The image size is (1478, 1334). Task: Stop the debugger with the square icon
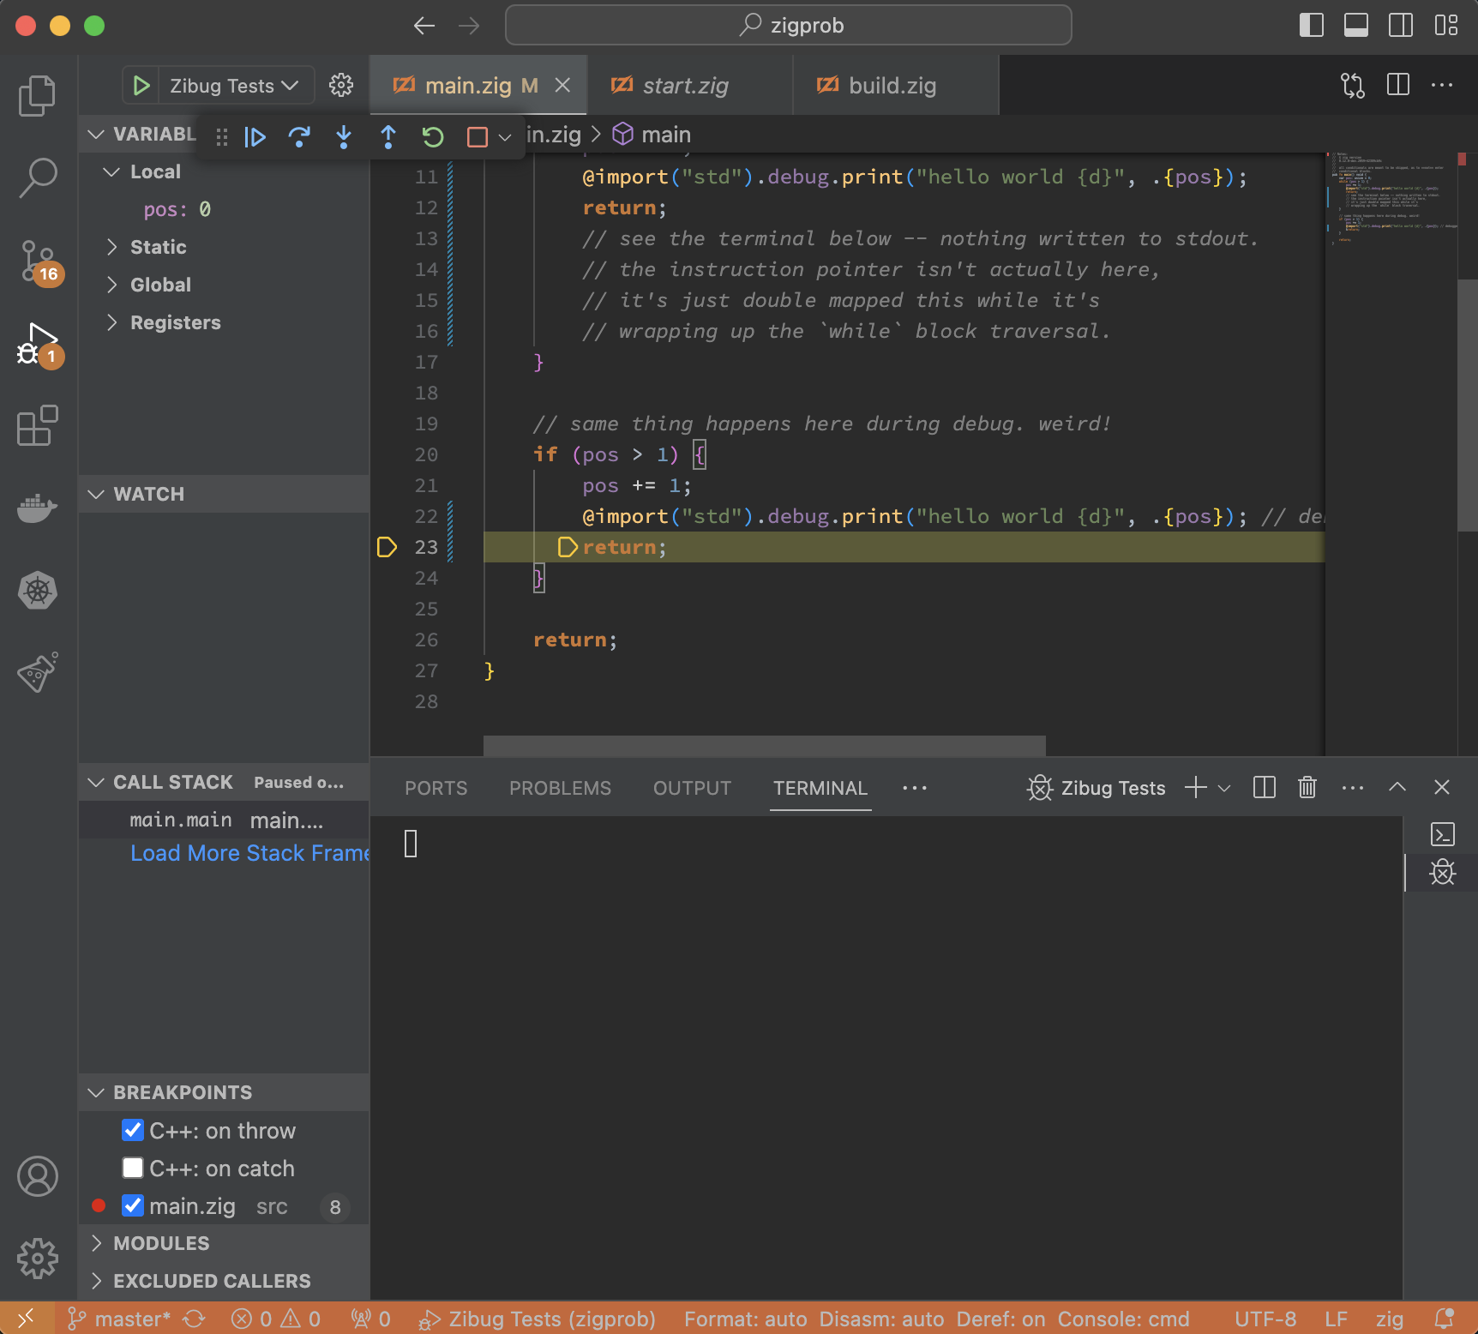[x=477, y=137]
